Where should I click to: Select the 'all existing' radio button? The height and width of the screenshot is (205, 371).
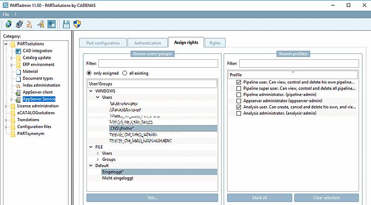(x=125, y=73)
